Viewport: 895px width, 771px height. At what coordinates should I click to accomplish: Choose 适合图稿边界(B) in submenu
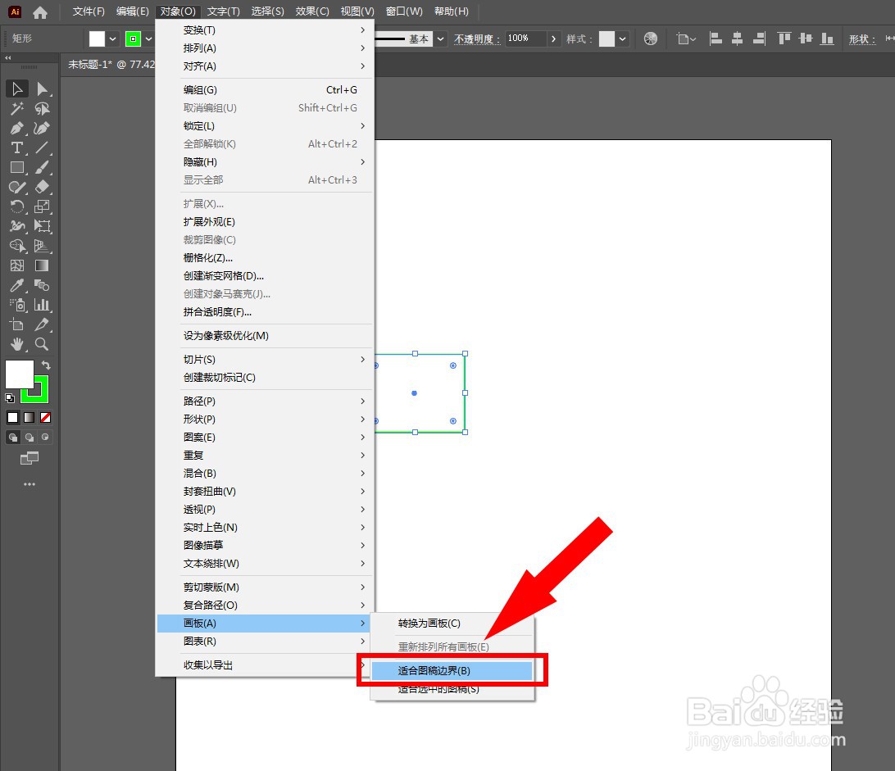[452, 670]
